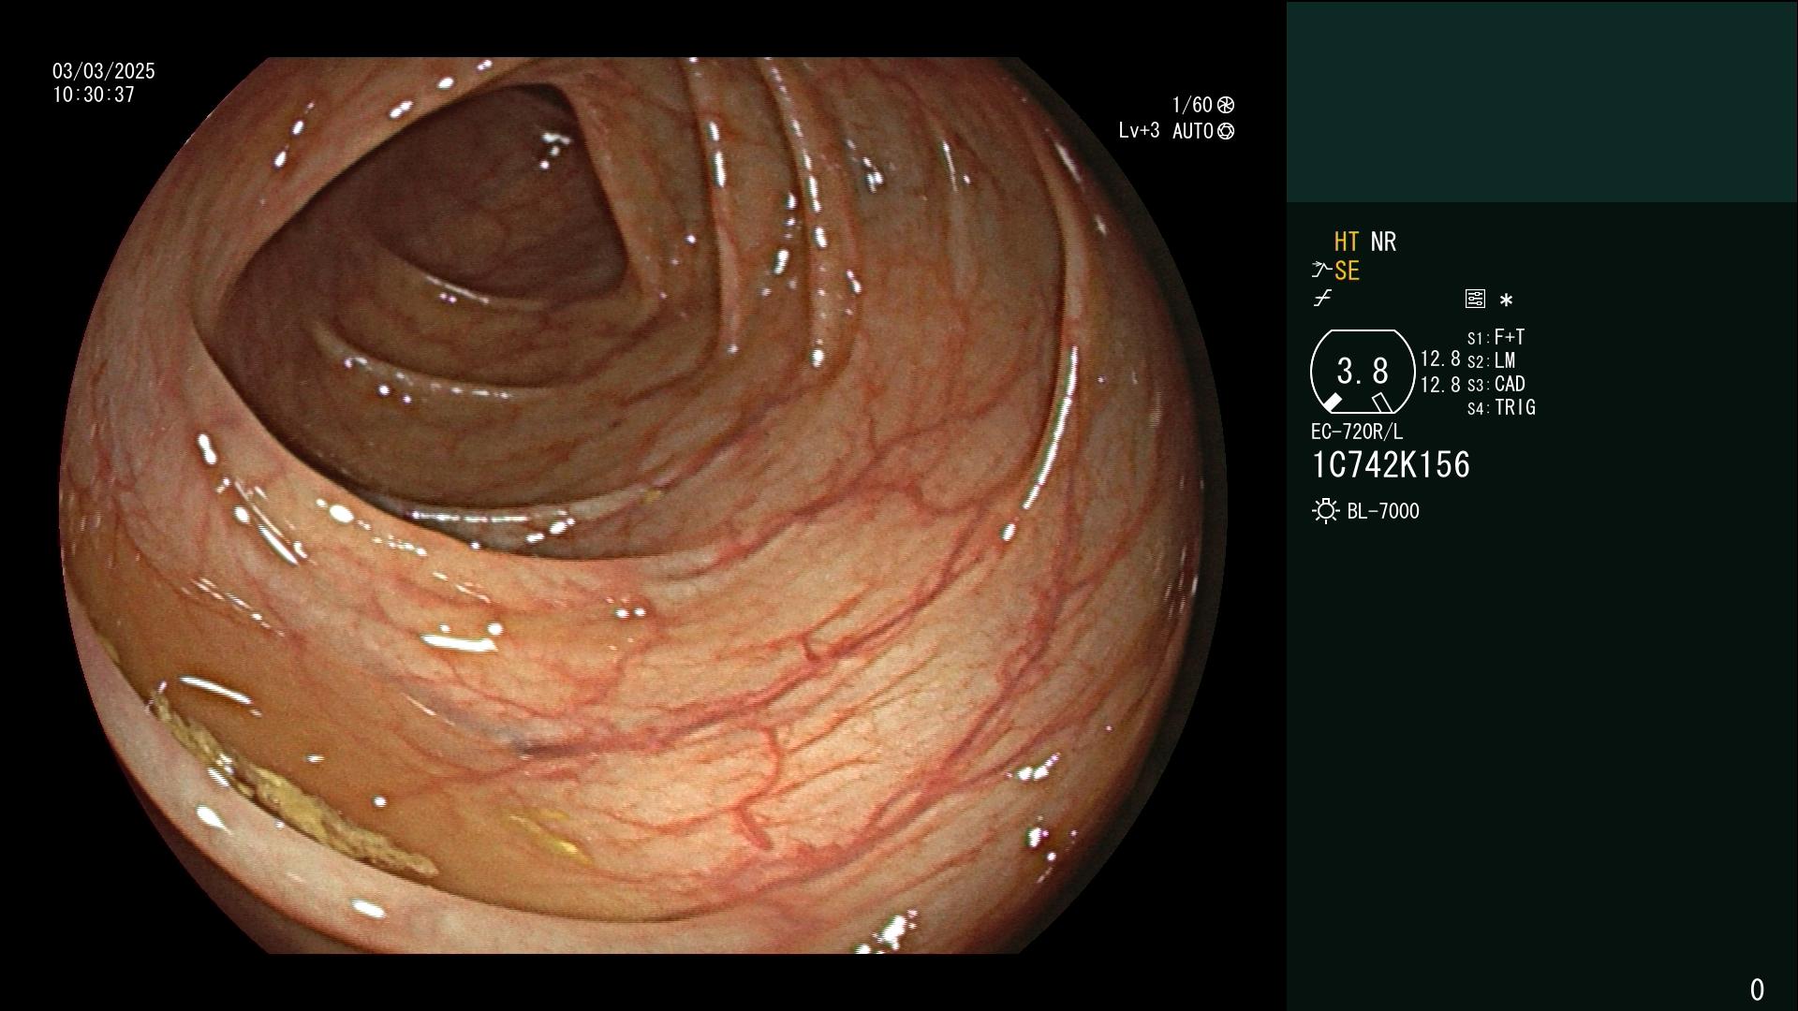Click the 1/60 shutter speed value
The height and width of the screenshot is (1011, 1798).
[x=1192, y=105]
